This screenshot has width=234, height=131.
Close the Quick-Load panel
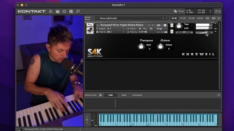click(219, 95)
